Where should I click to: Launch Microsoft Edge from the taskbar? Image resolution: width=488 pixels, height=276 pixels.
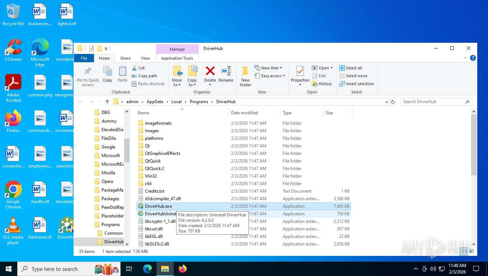(147, 269)
